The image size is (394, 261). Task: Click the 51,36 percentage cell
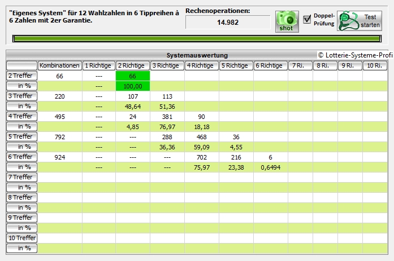click(167, 107)
